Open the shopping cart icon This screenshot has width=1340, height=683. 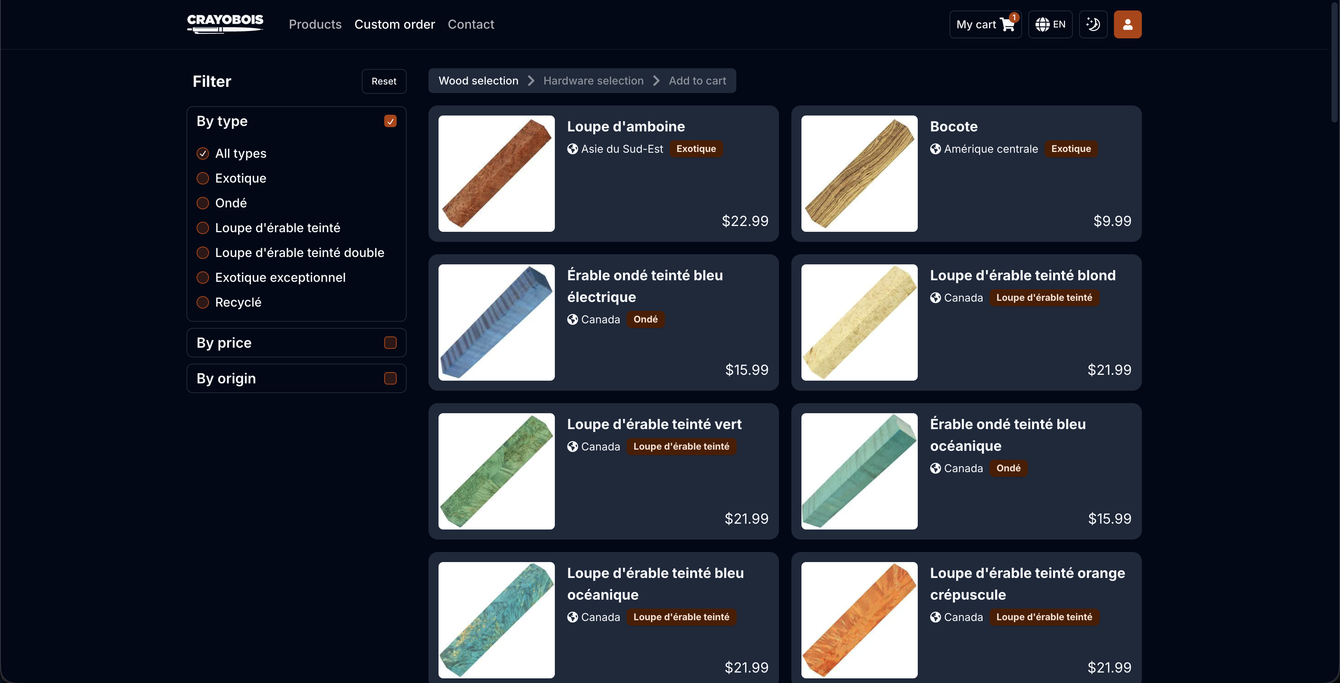pos(1008,24)
